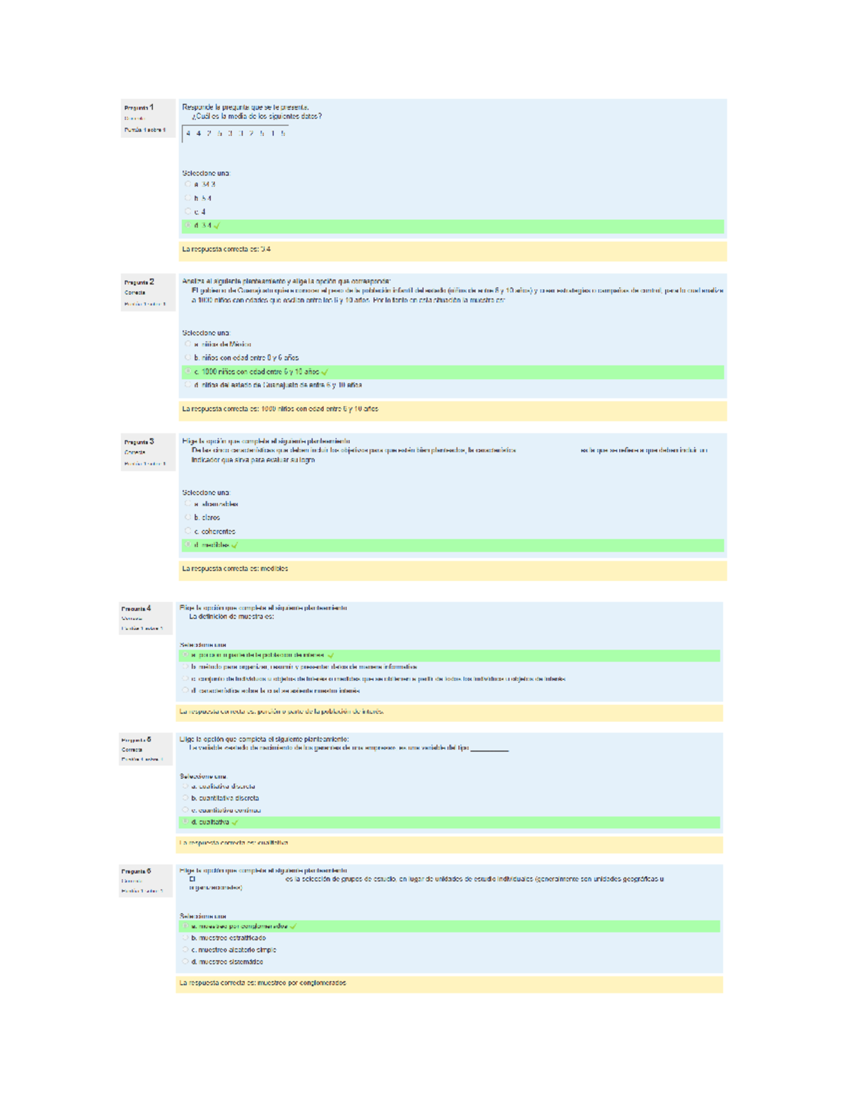Select 'c. cuantitativa continua' radio button

[x=185, y=810]
